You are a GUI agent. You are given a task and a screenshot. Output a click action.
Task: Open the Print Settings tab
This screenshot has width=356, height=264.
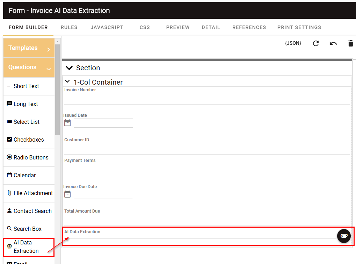click(x=299, y=27)
